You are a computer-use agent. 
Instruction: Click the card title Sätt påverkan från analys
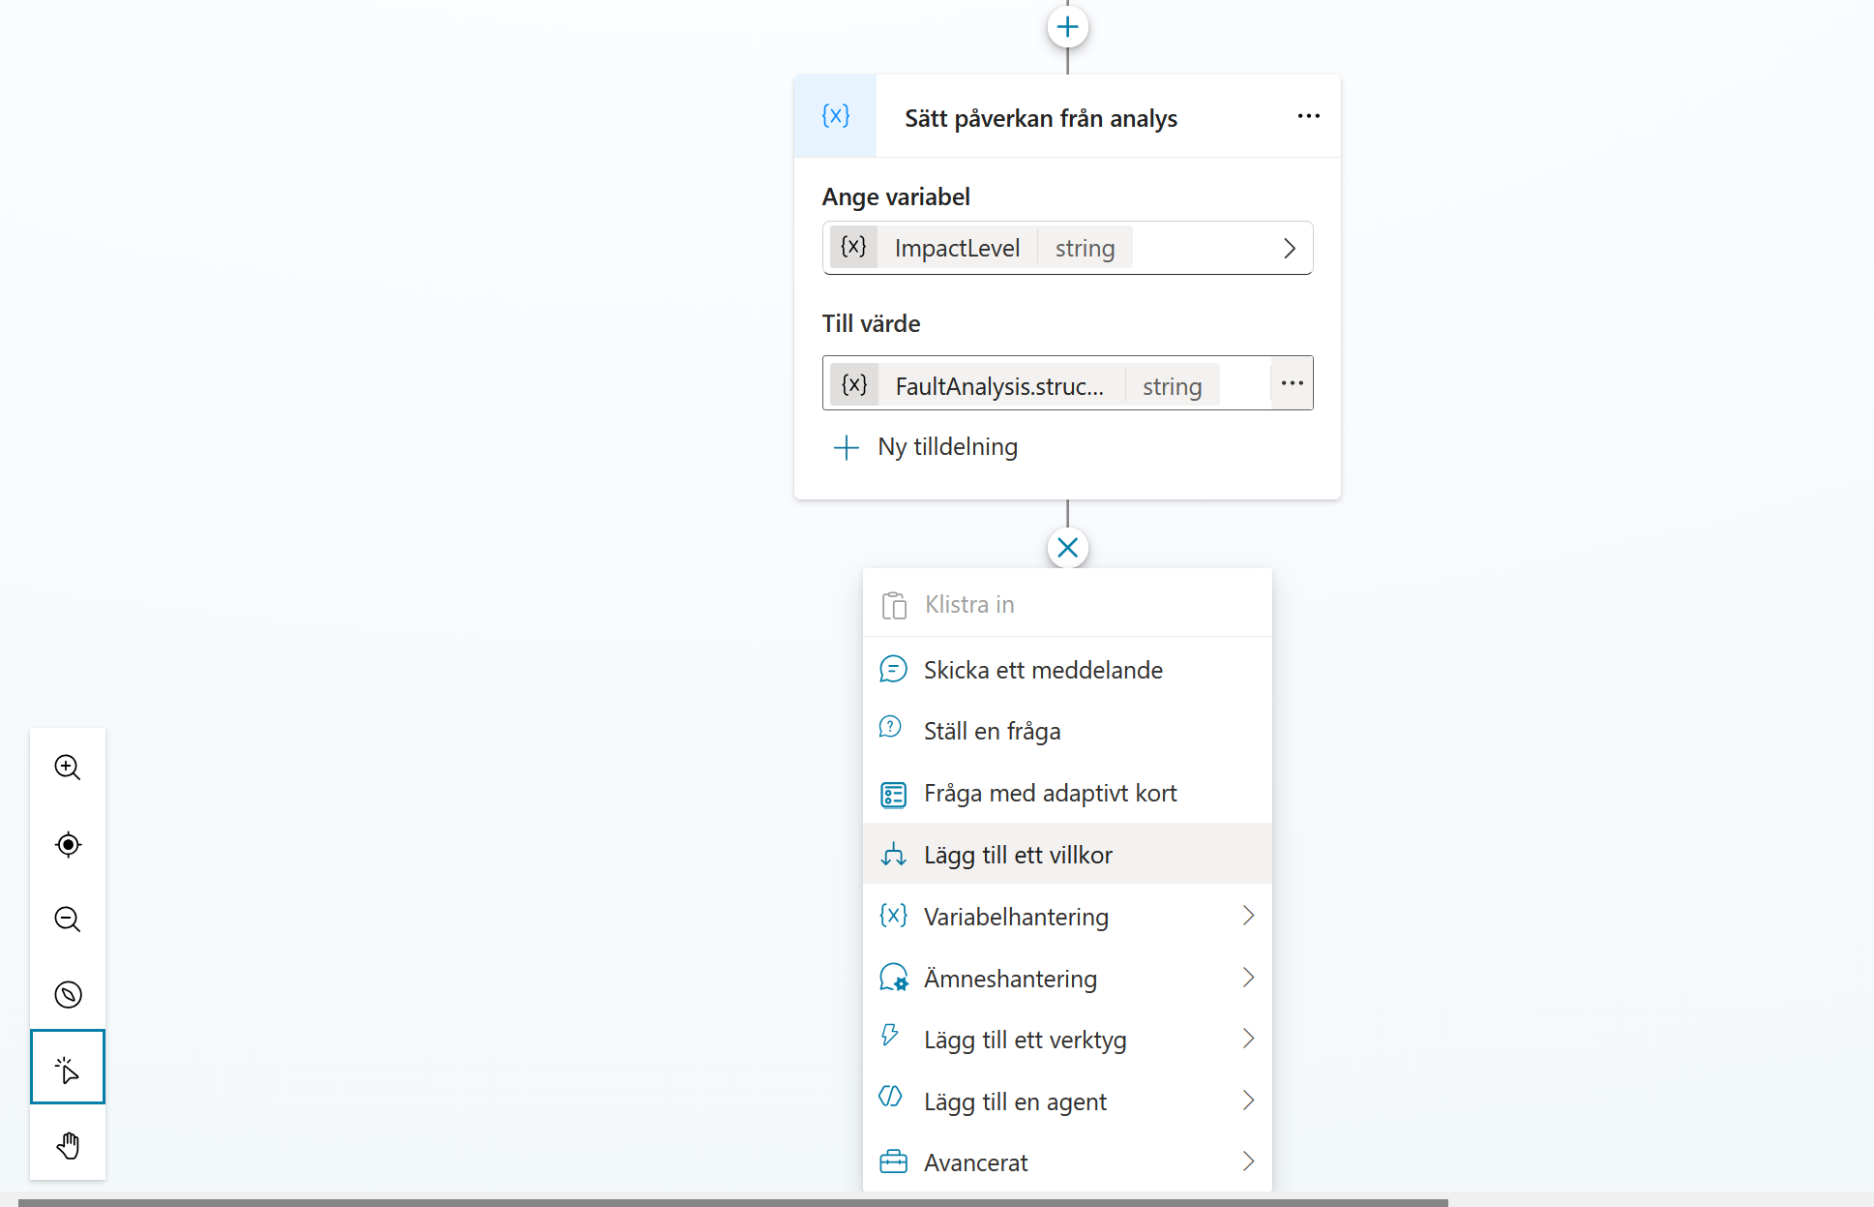click(x=1041, y=118)
